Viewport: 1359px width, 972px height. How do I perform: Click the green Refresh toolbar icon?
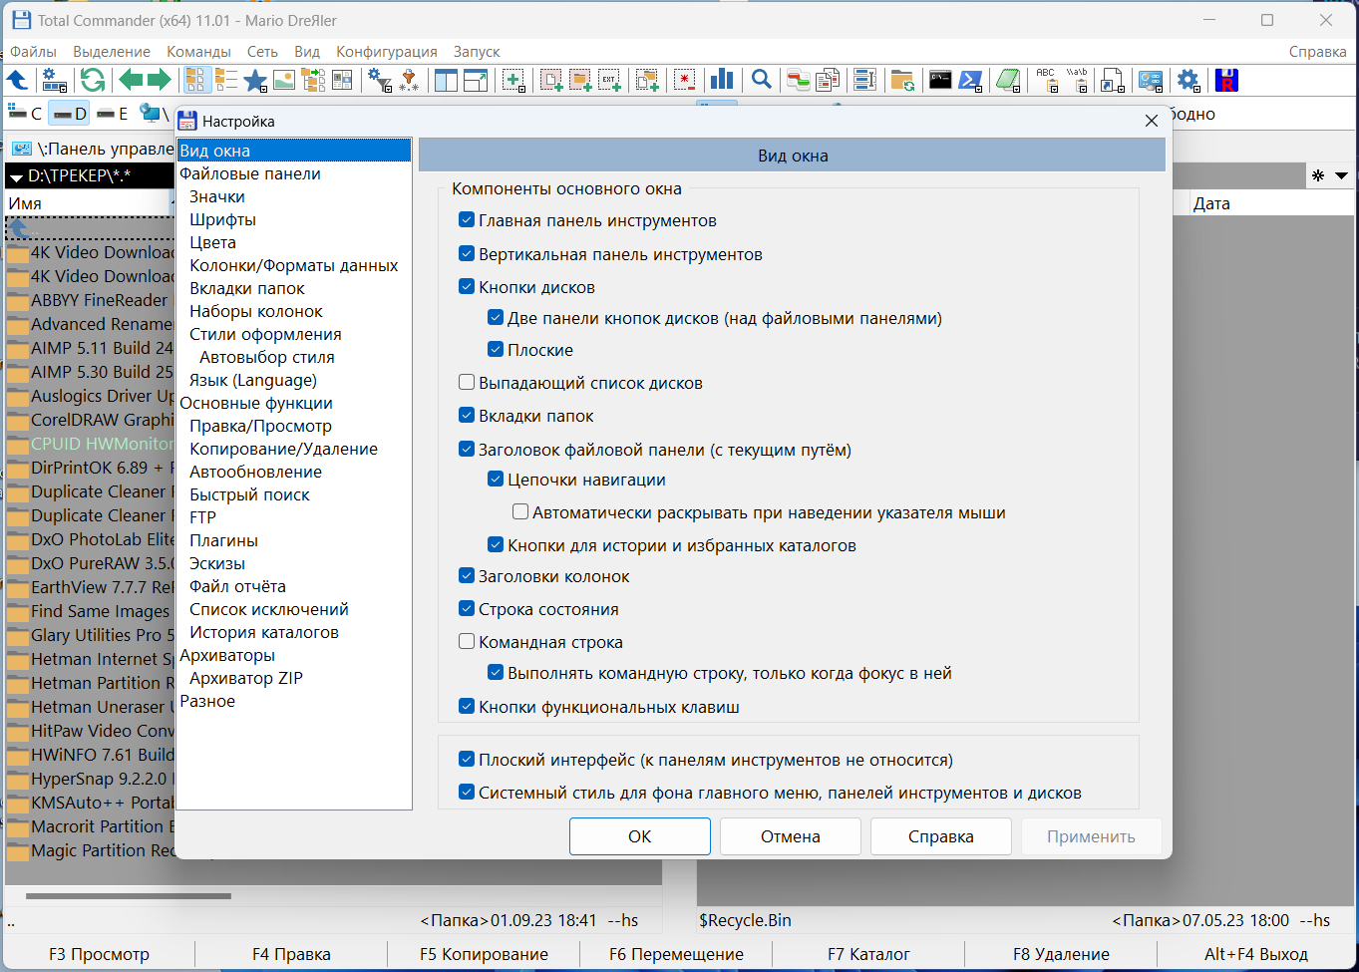click(x=93, y=80)
